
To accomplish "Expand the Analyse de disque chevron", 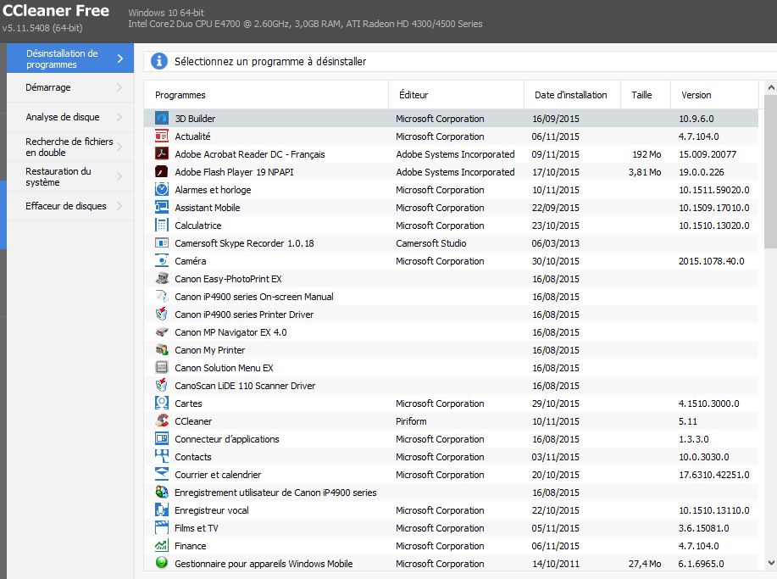I will (119, 117).
